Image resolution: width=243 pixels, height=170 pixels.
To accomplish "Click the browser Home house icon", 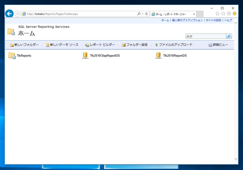I will click(218, 14).
